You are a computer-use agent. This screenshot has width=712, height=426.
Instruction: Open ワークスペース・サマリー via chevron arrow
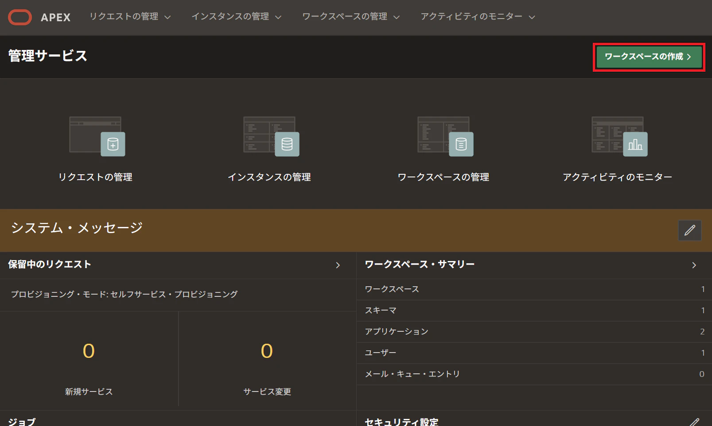[694, 265]
